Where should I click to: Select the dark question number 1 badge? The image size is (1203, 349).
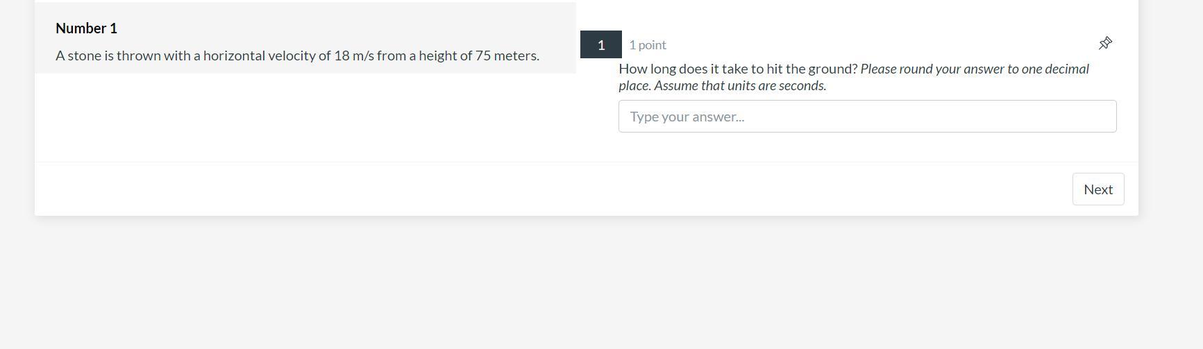(x=600, y=45)
